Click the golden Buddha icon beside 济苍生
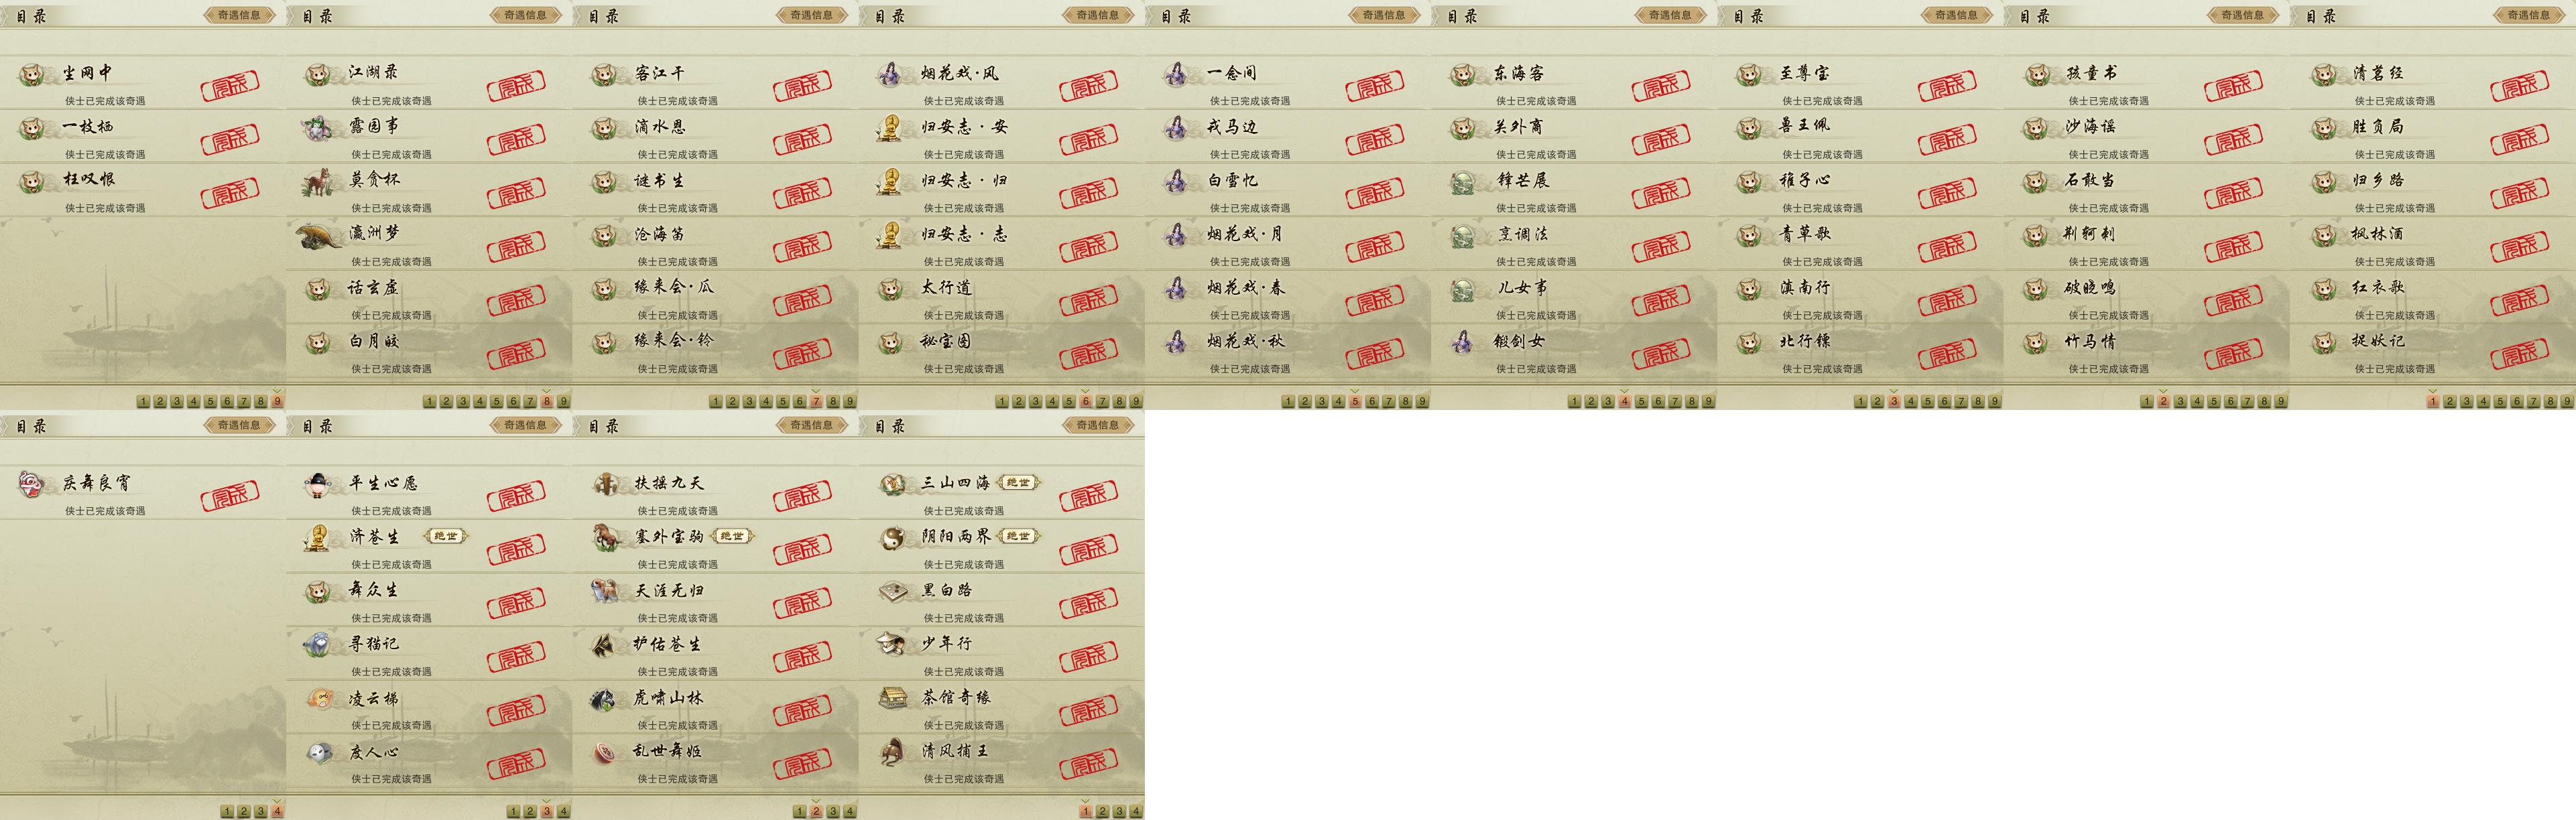Image resolution: width=2576 pixels, height=820 pixels. [x=319, y=538]
